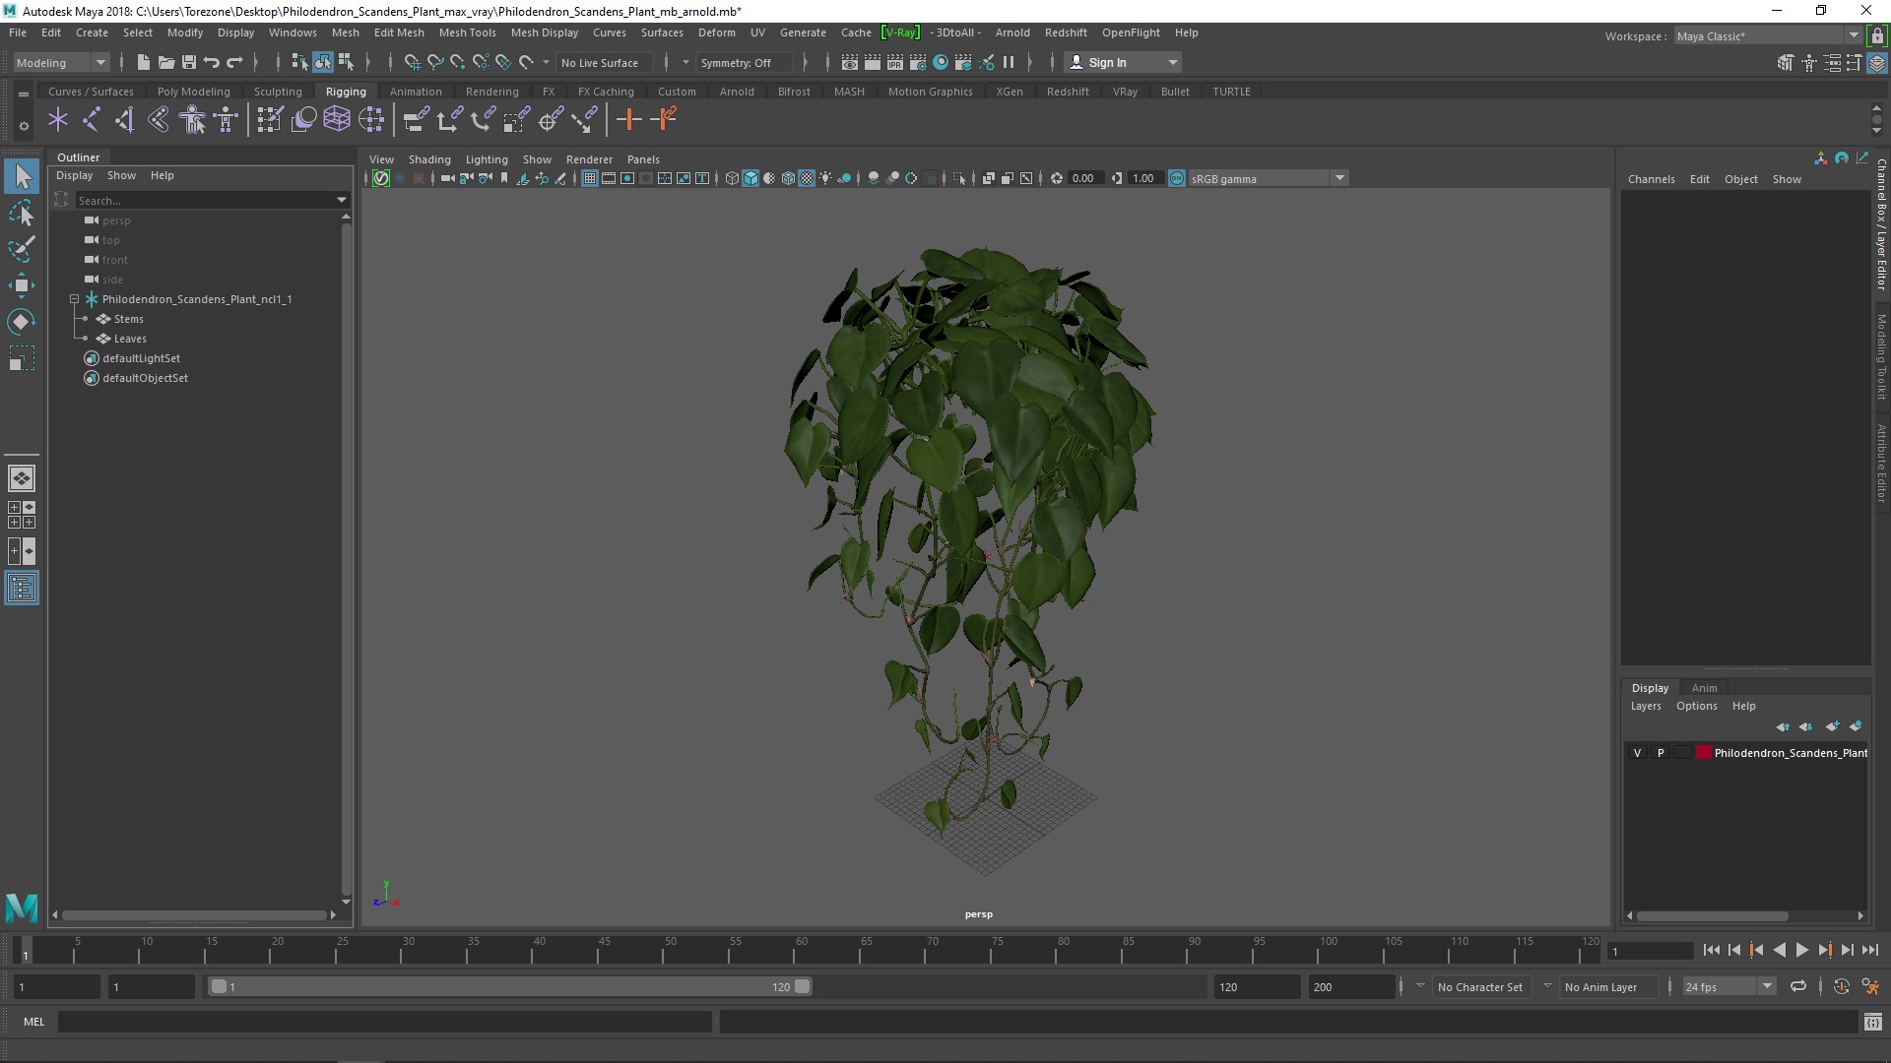Select the arrow Select tool
Image resolution: width=1891 pixels, height=1063 pixels.
[22, 177]
